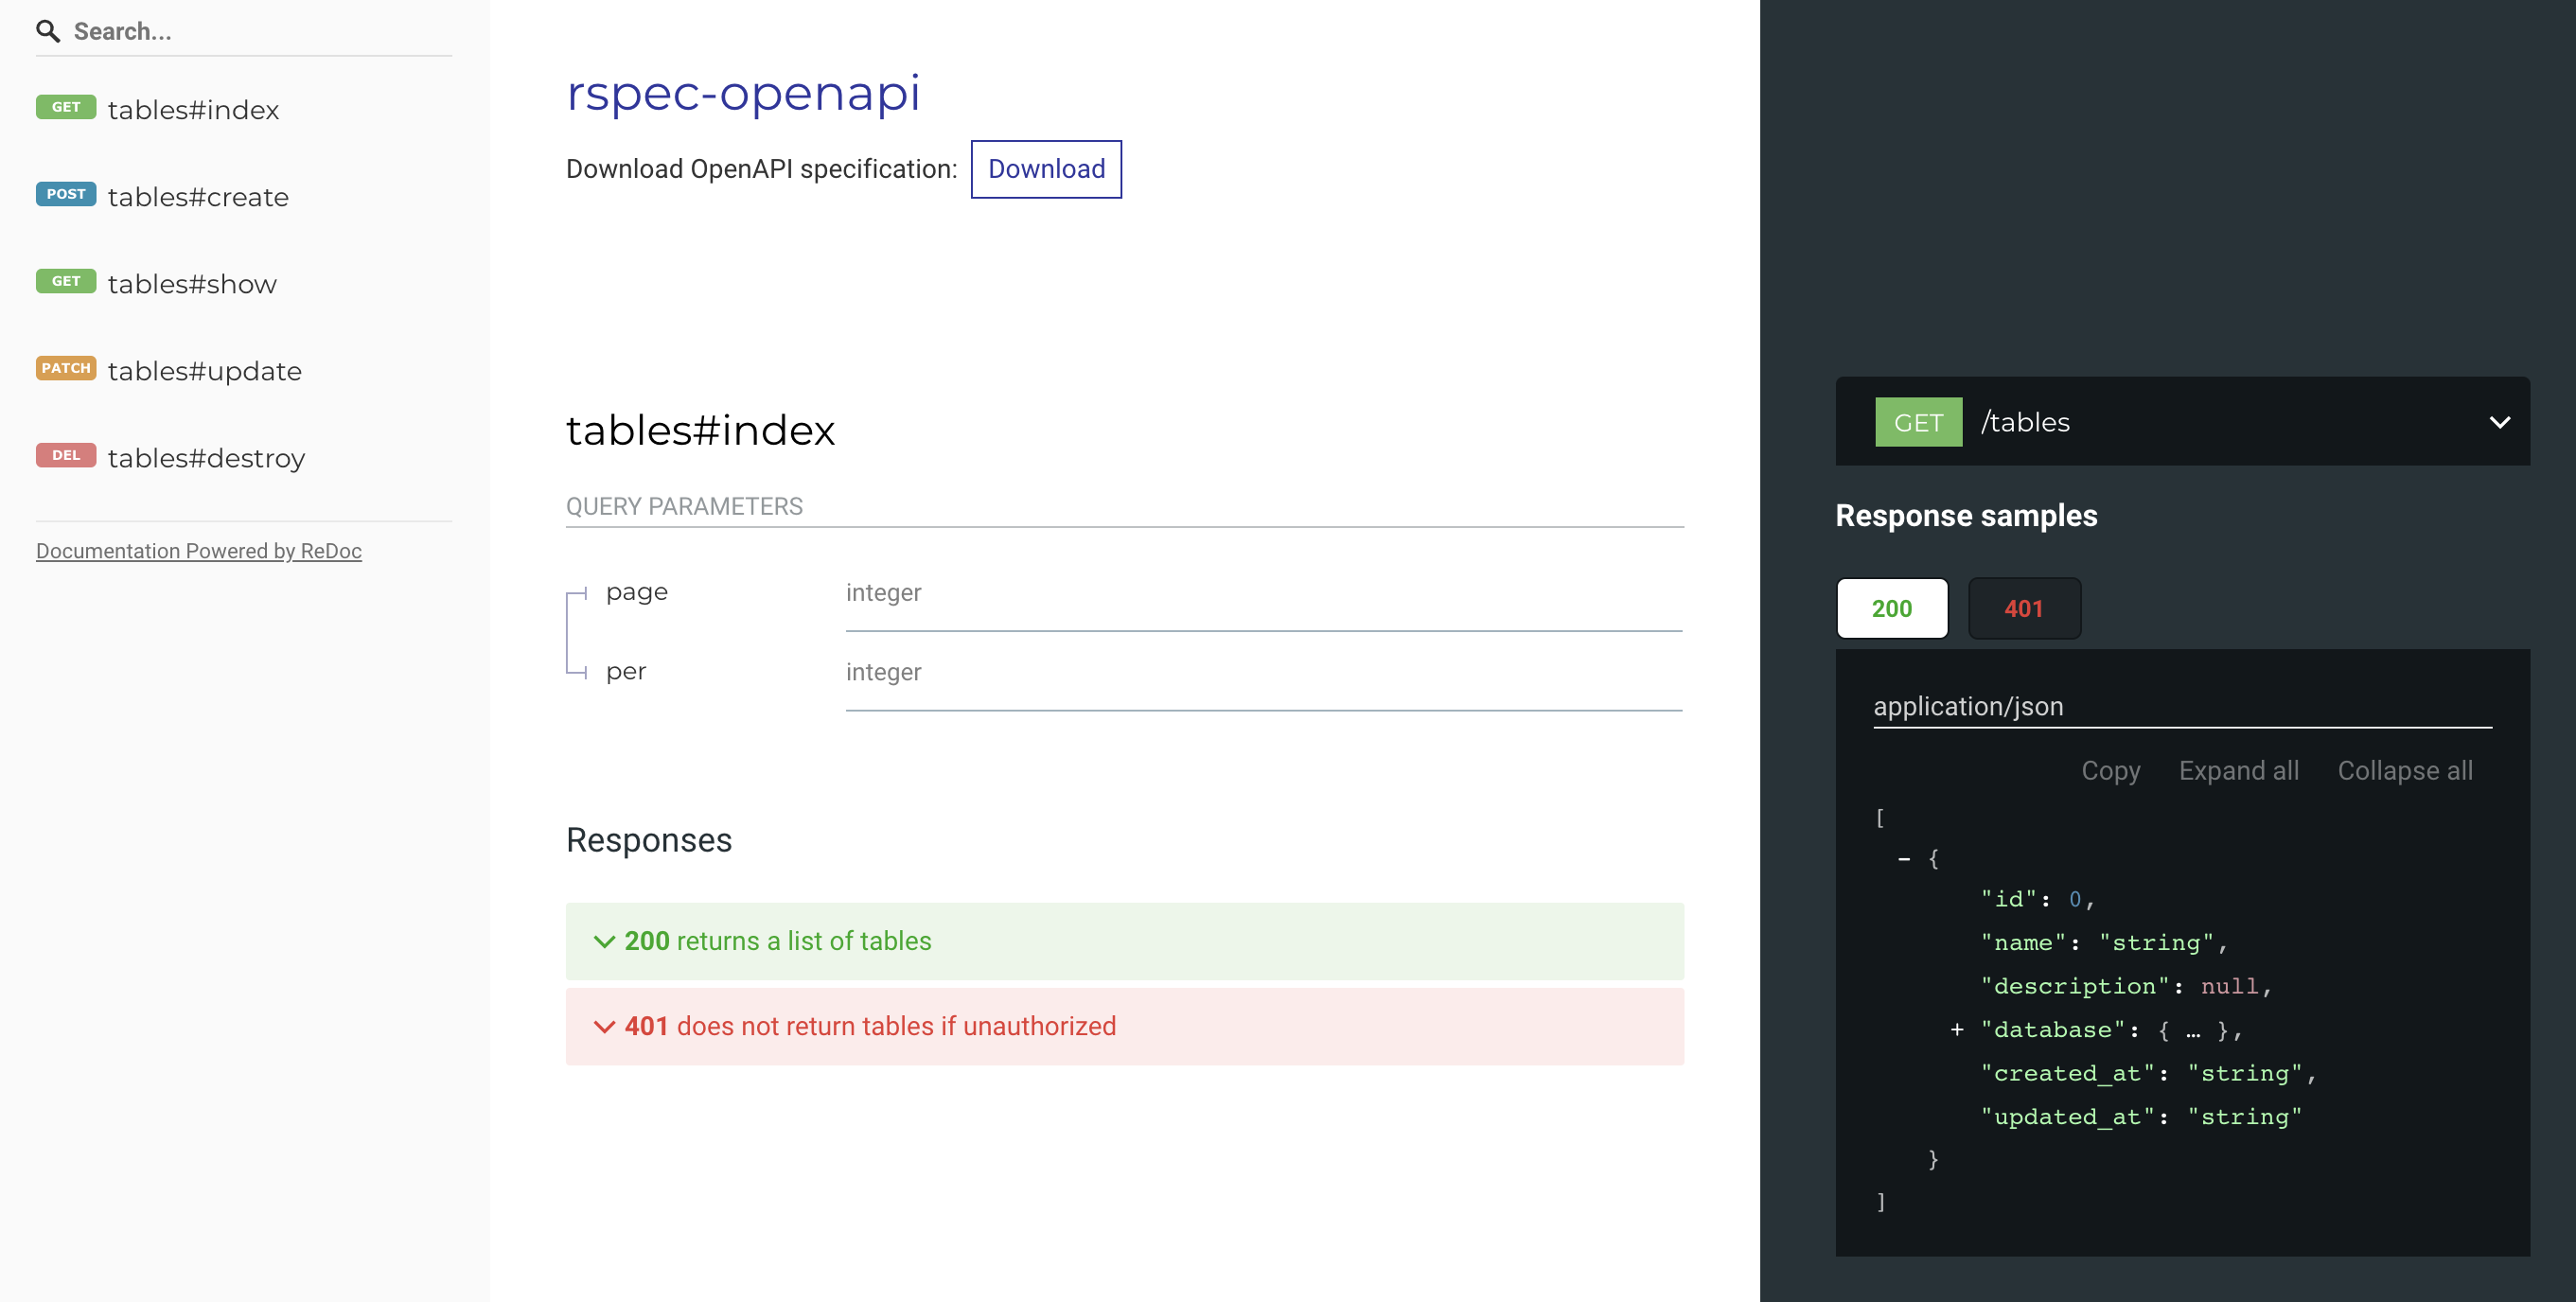This screenshot has height=1302, width=2576.
Task: Select the 200 response sample tab
Action: coord(1891,608)
